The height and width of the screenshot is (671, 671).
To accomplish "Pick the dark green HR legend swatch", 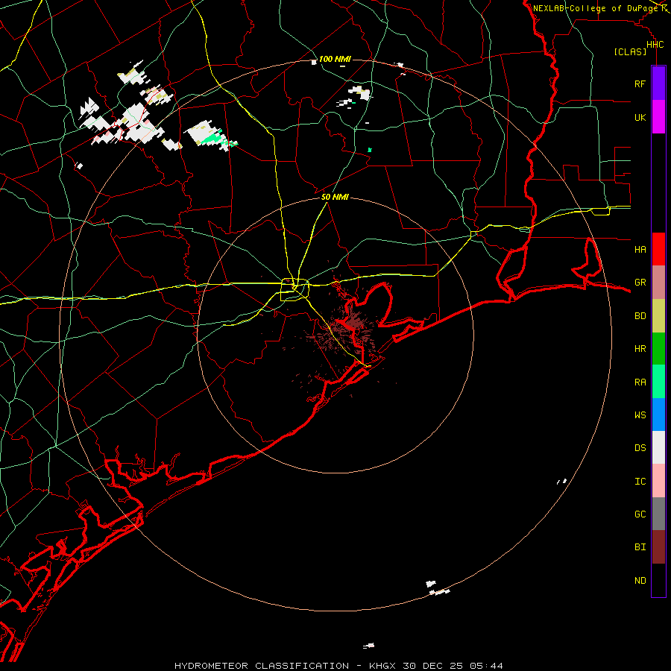I will [x=658, y=349].
